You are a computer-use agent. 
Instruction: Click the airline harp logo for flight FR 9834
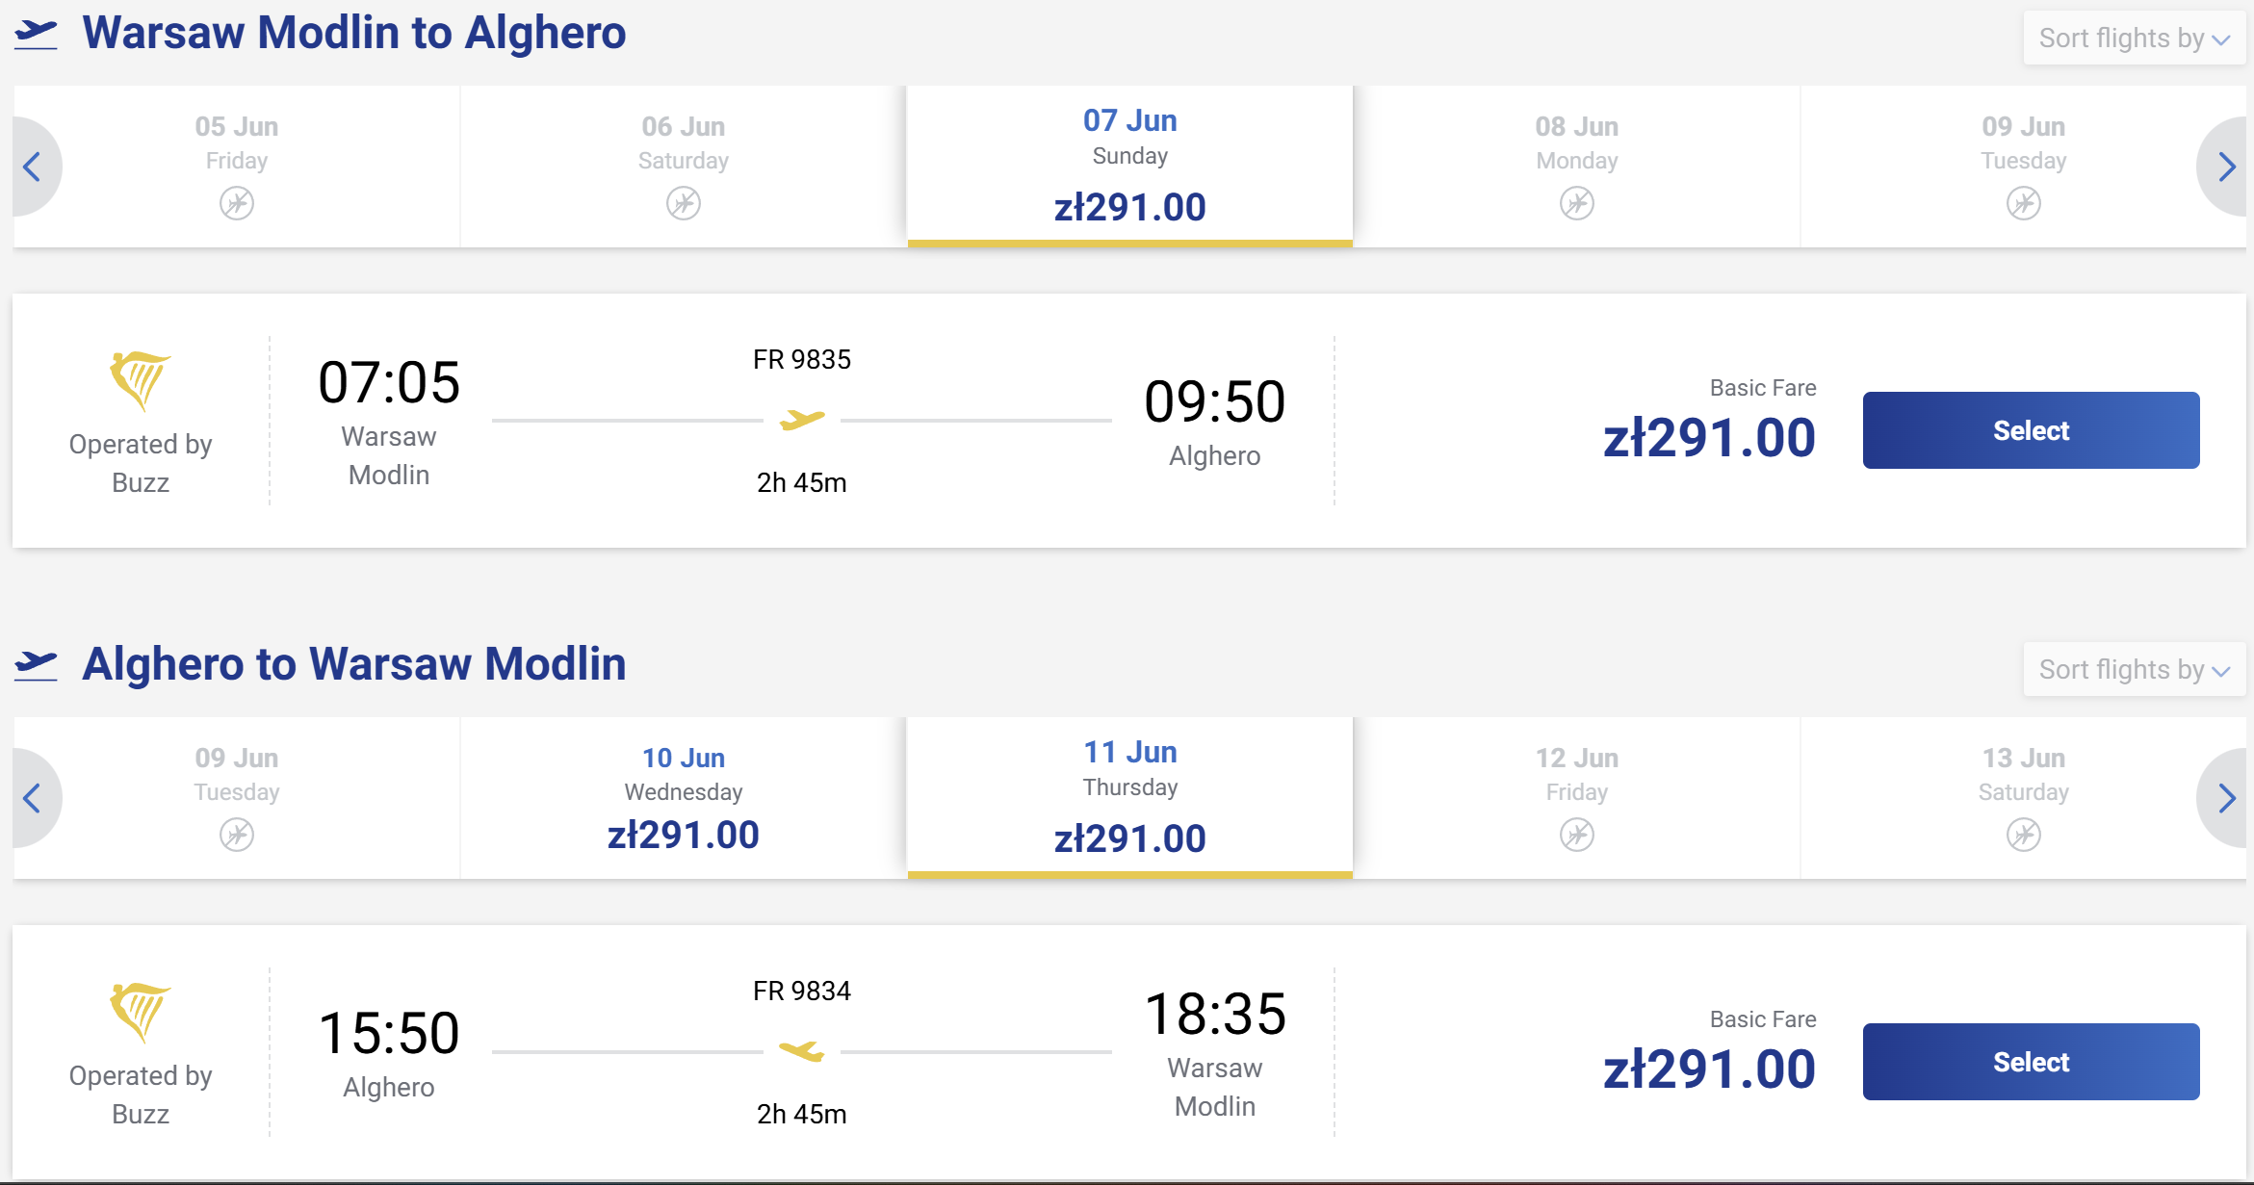point(141,1013)
